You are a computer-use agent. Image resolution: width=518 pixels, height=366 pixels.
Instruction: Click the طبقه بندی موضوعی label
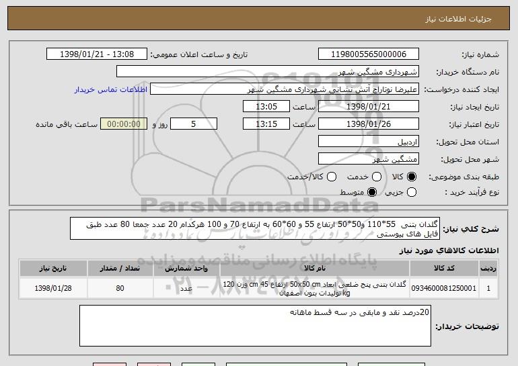pos(464,177)
